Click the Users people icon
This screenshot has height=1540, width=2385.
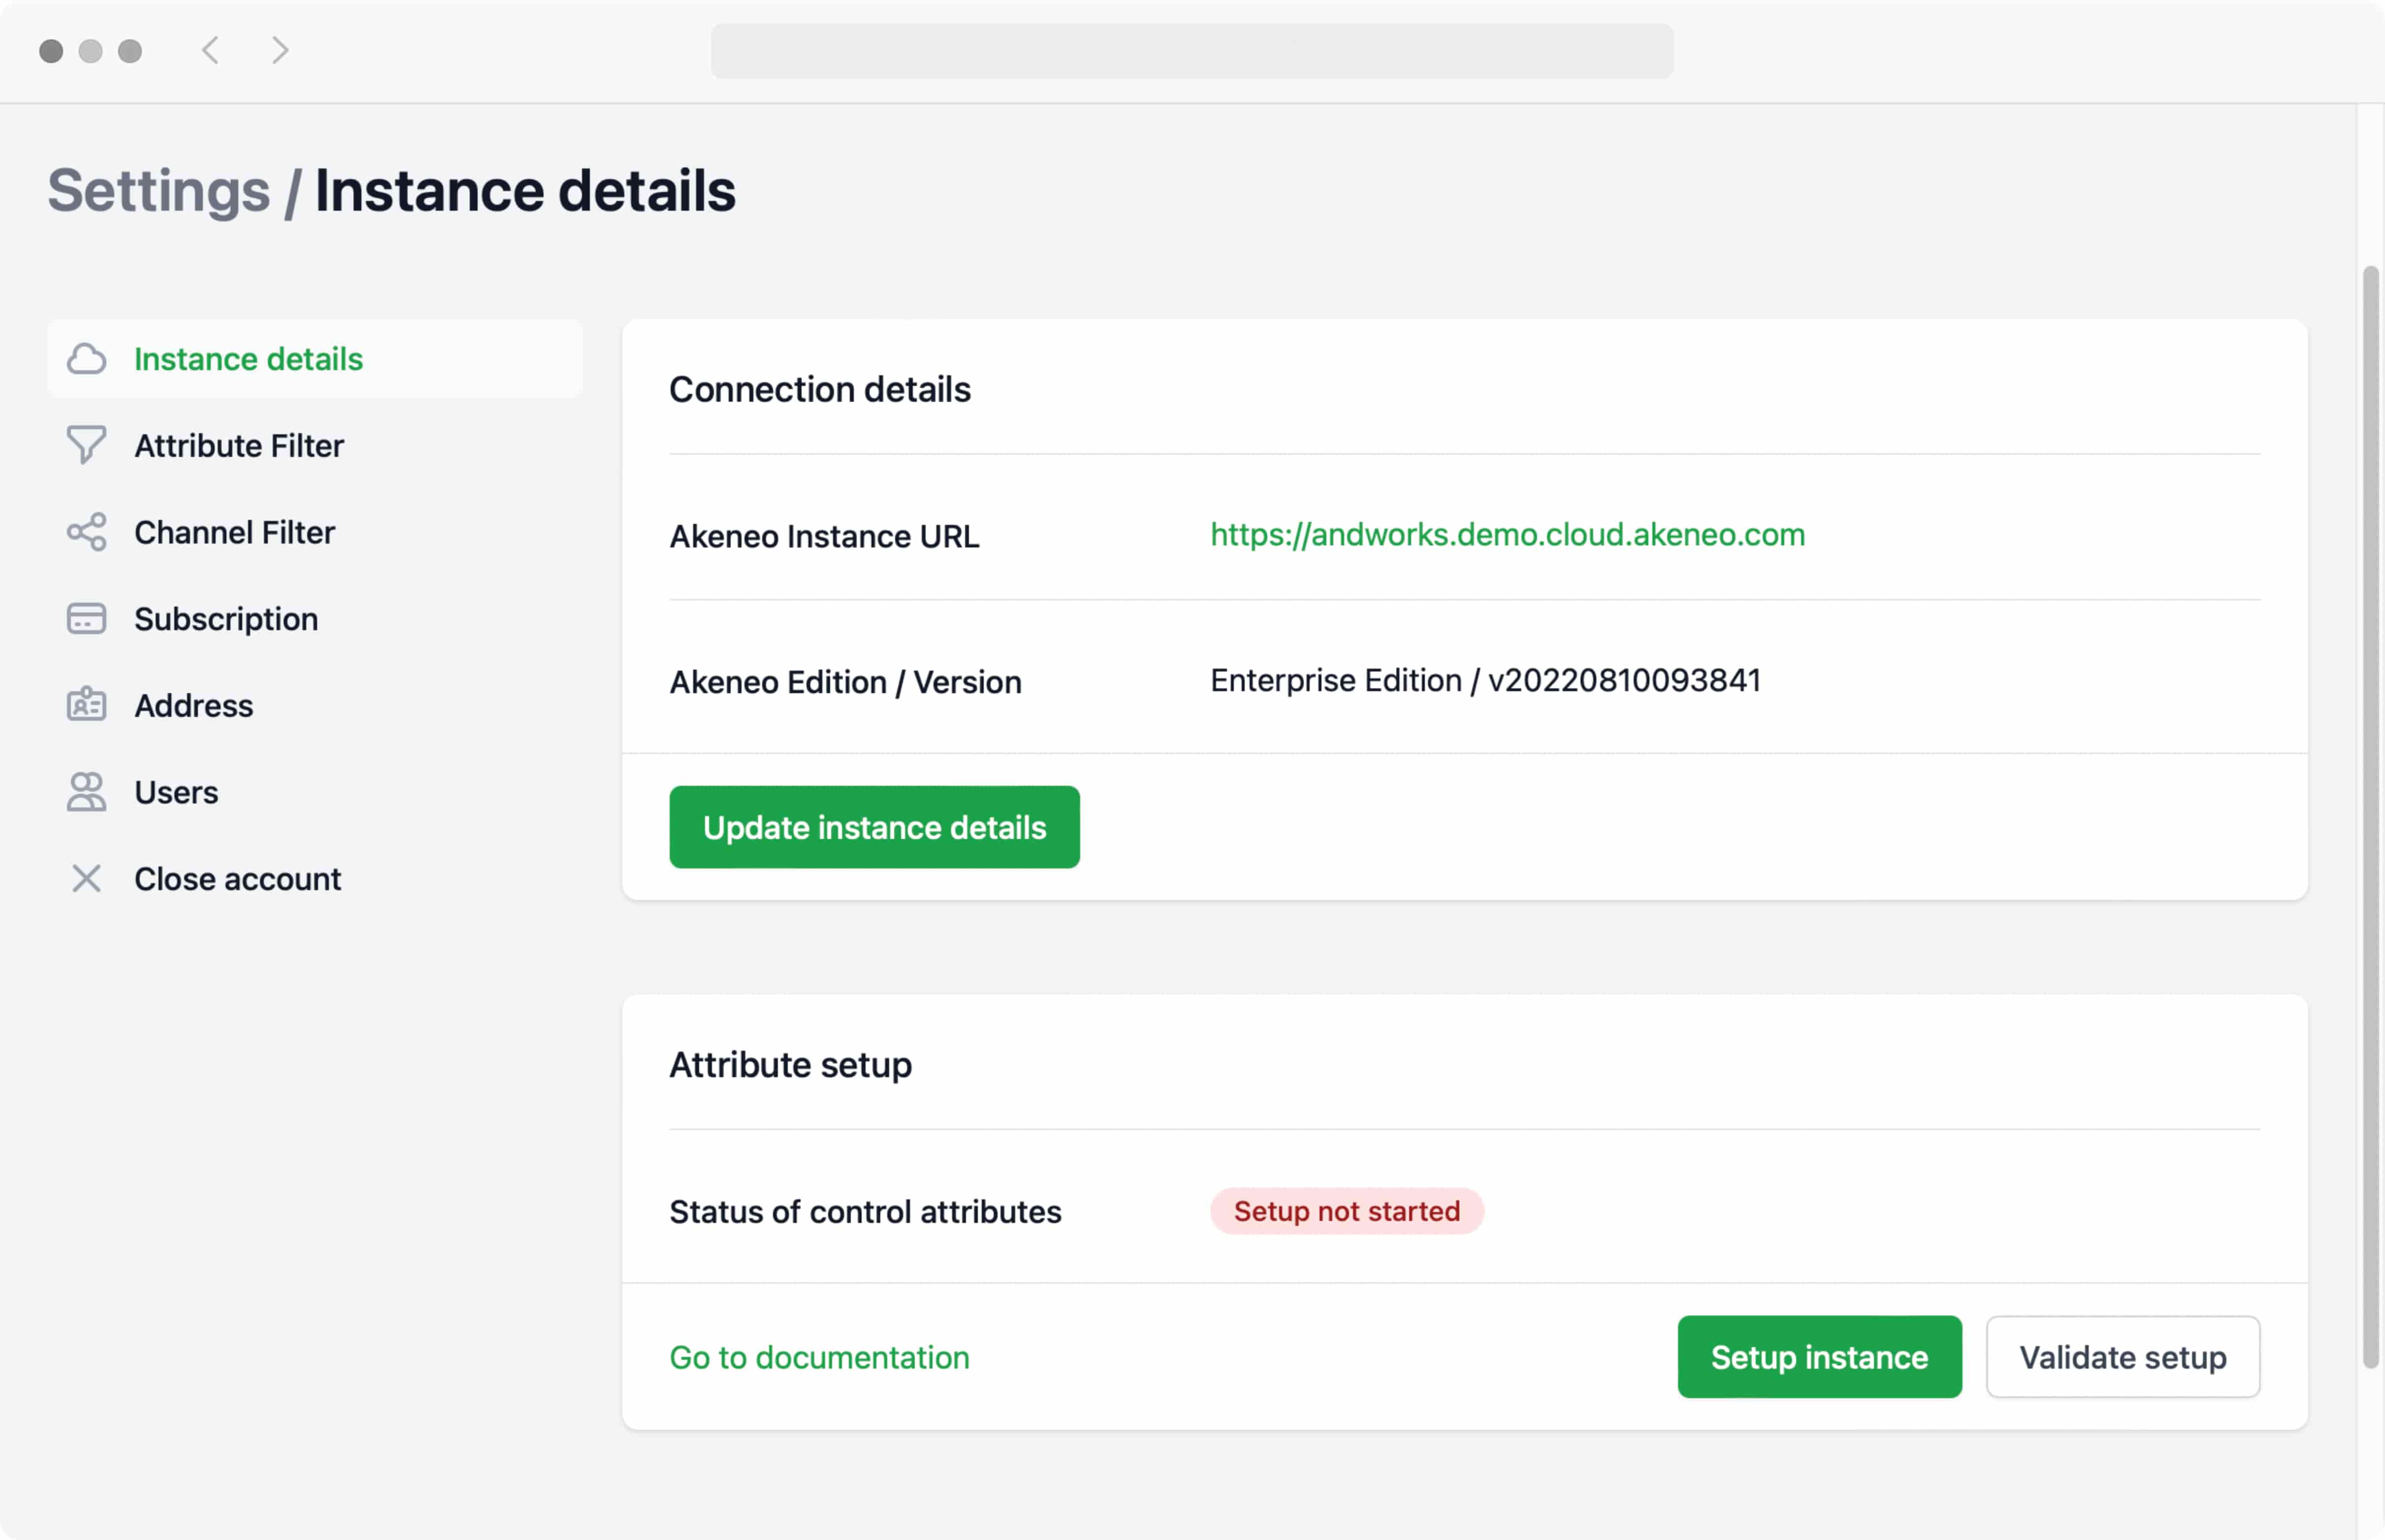click(x=87, y=792)
